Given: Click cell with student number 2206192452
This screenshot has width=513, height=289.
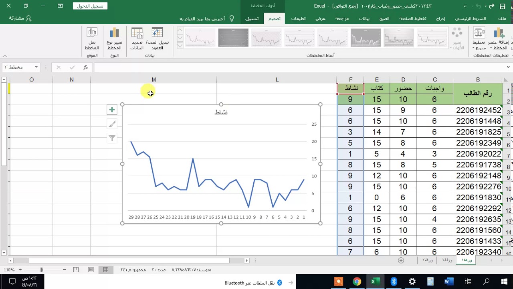Looking at the screenshot, I should tap(478, 110).
